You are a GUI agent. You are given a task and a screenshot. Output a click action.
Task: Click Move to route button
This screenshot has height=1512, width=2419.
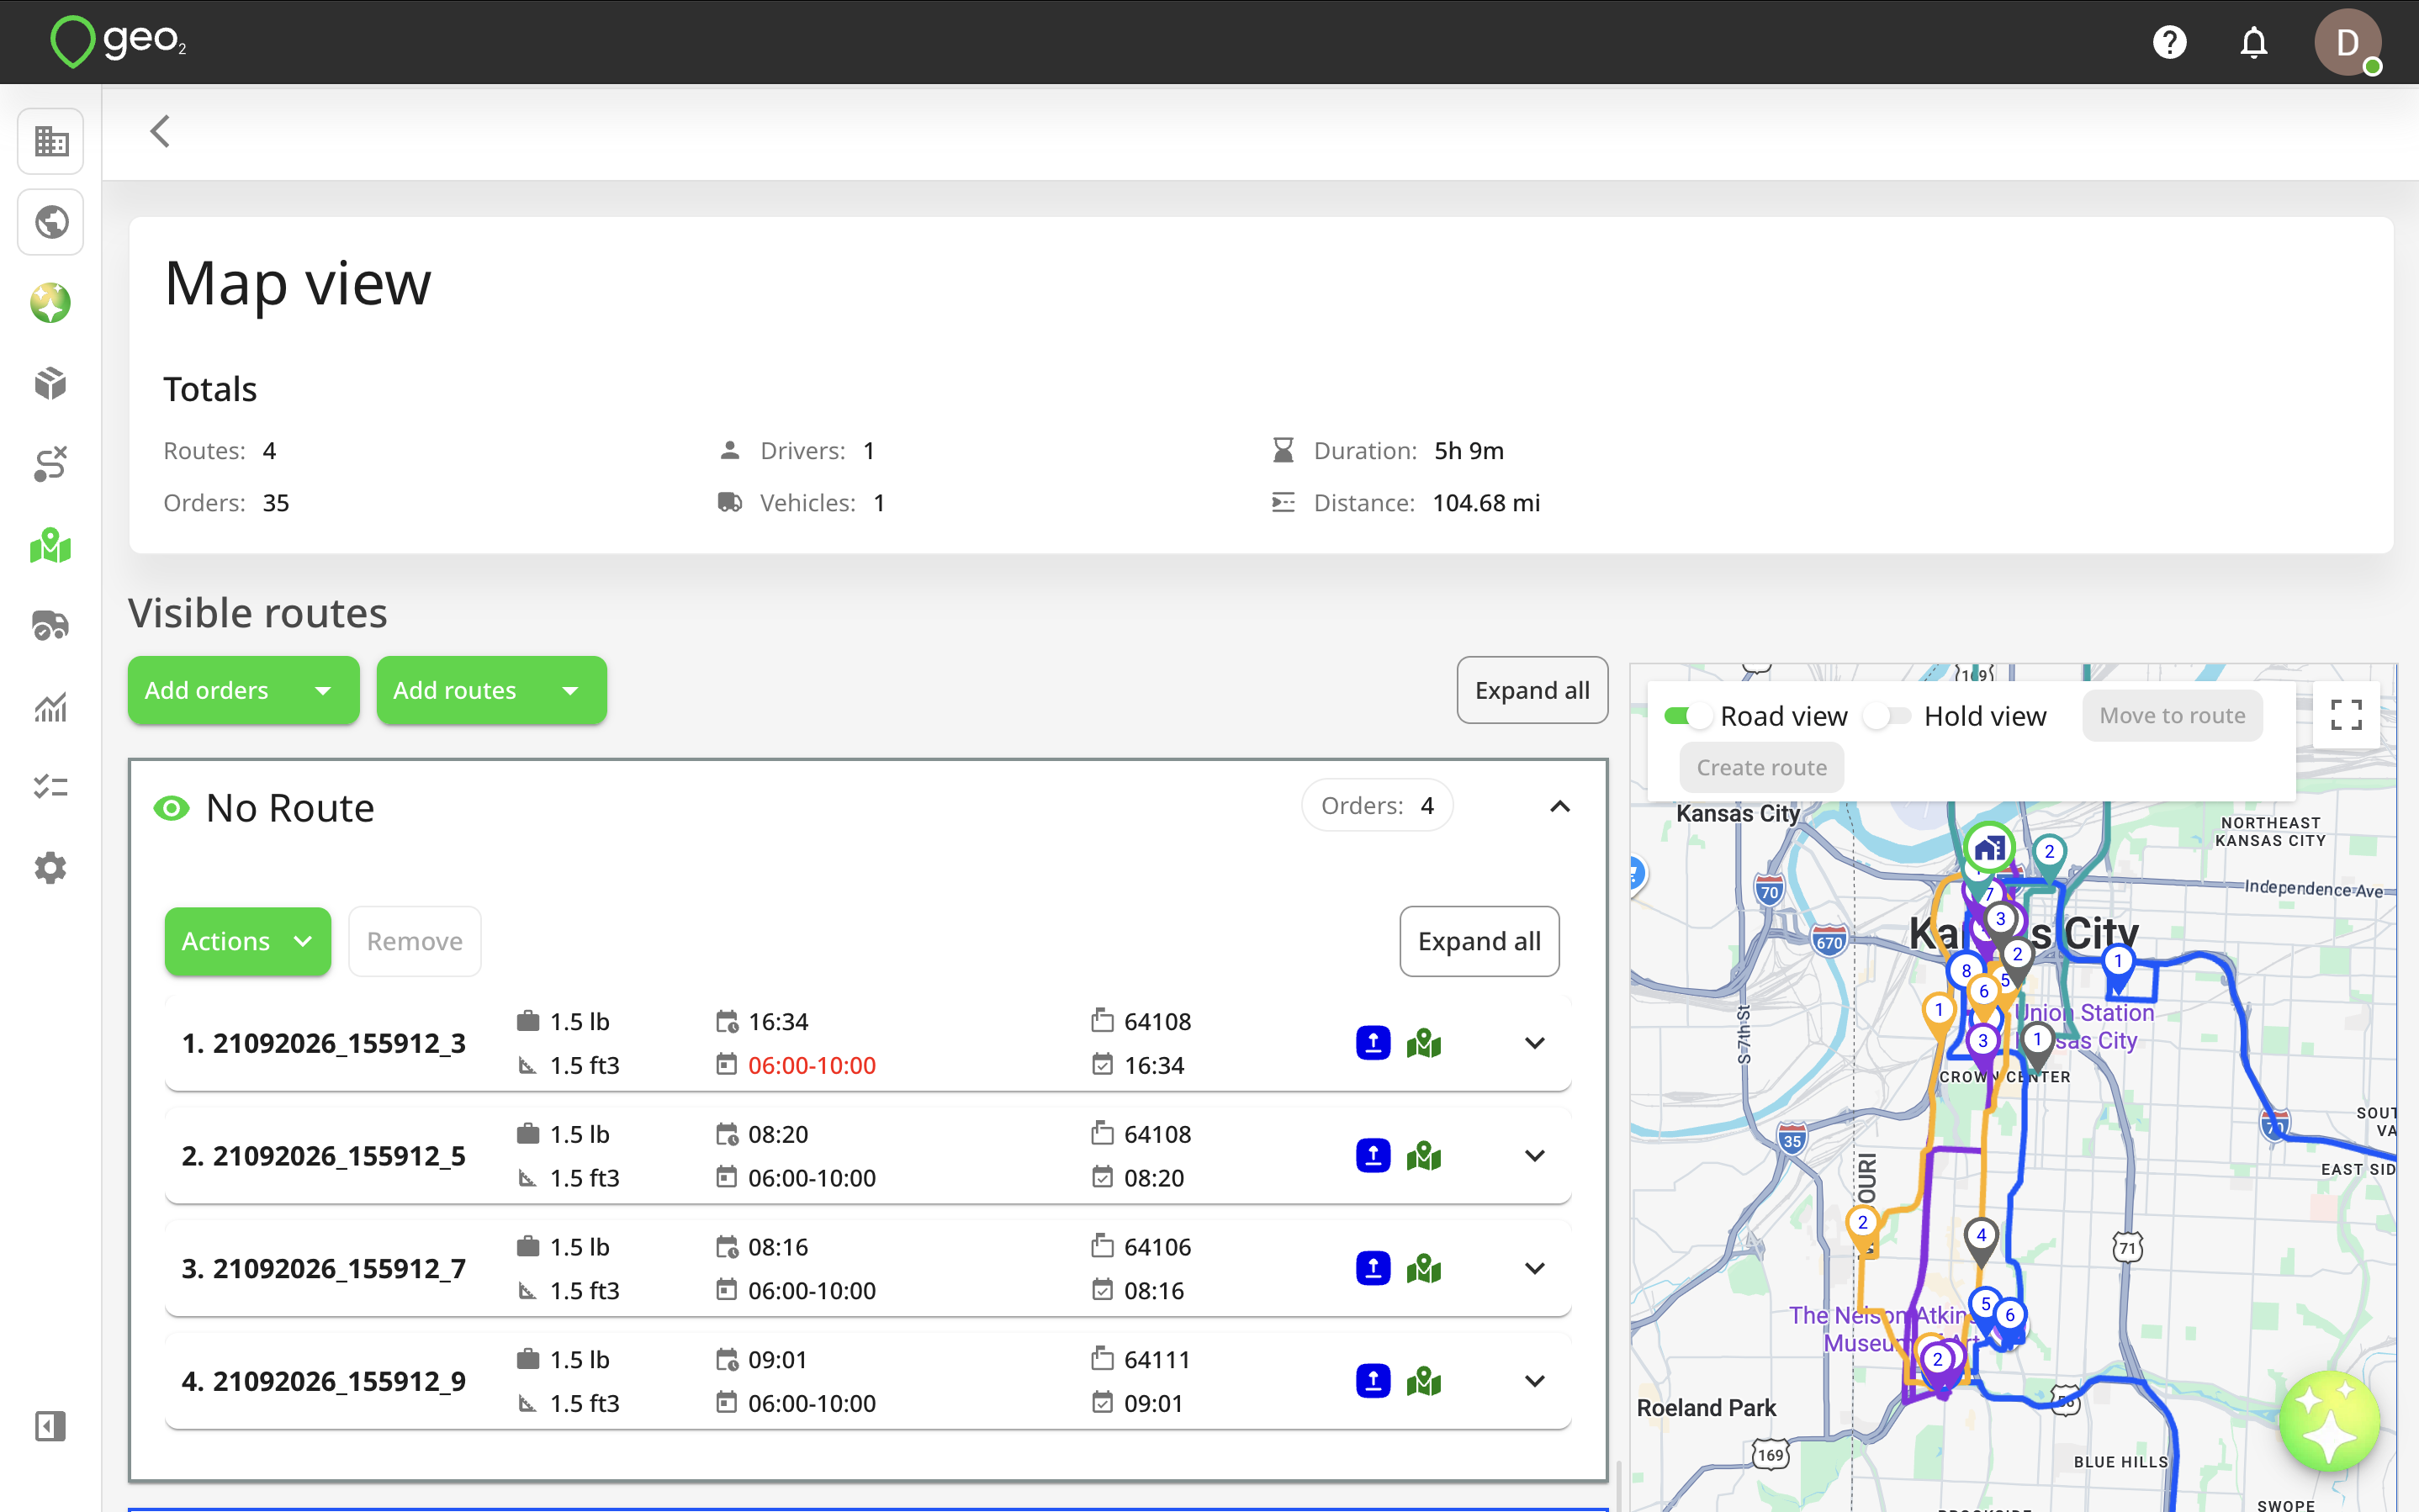[x=2172, y=716]
